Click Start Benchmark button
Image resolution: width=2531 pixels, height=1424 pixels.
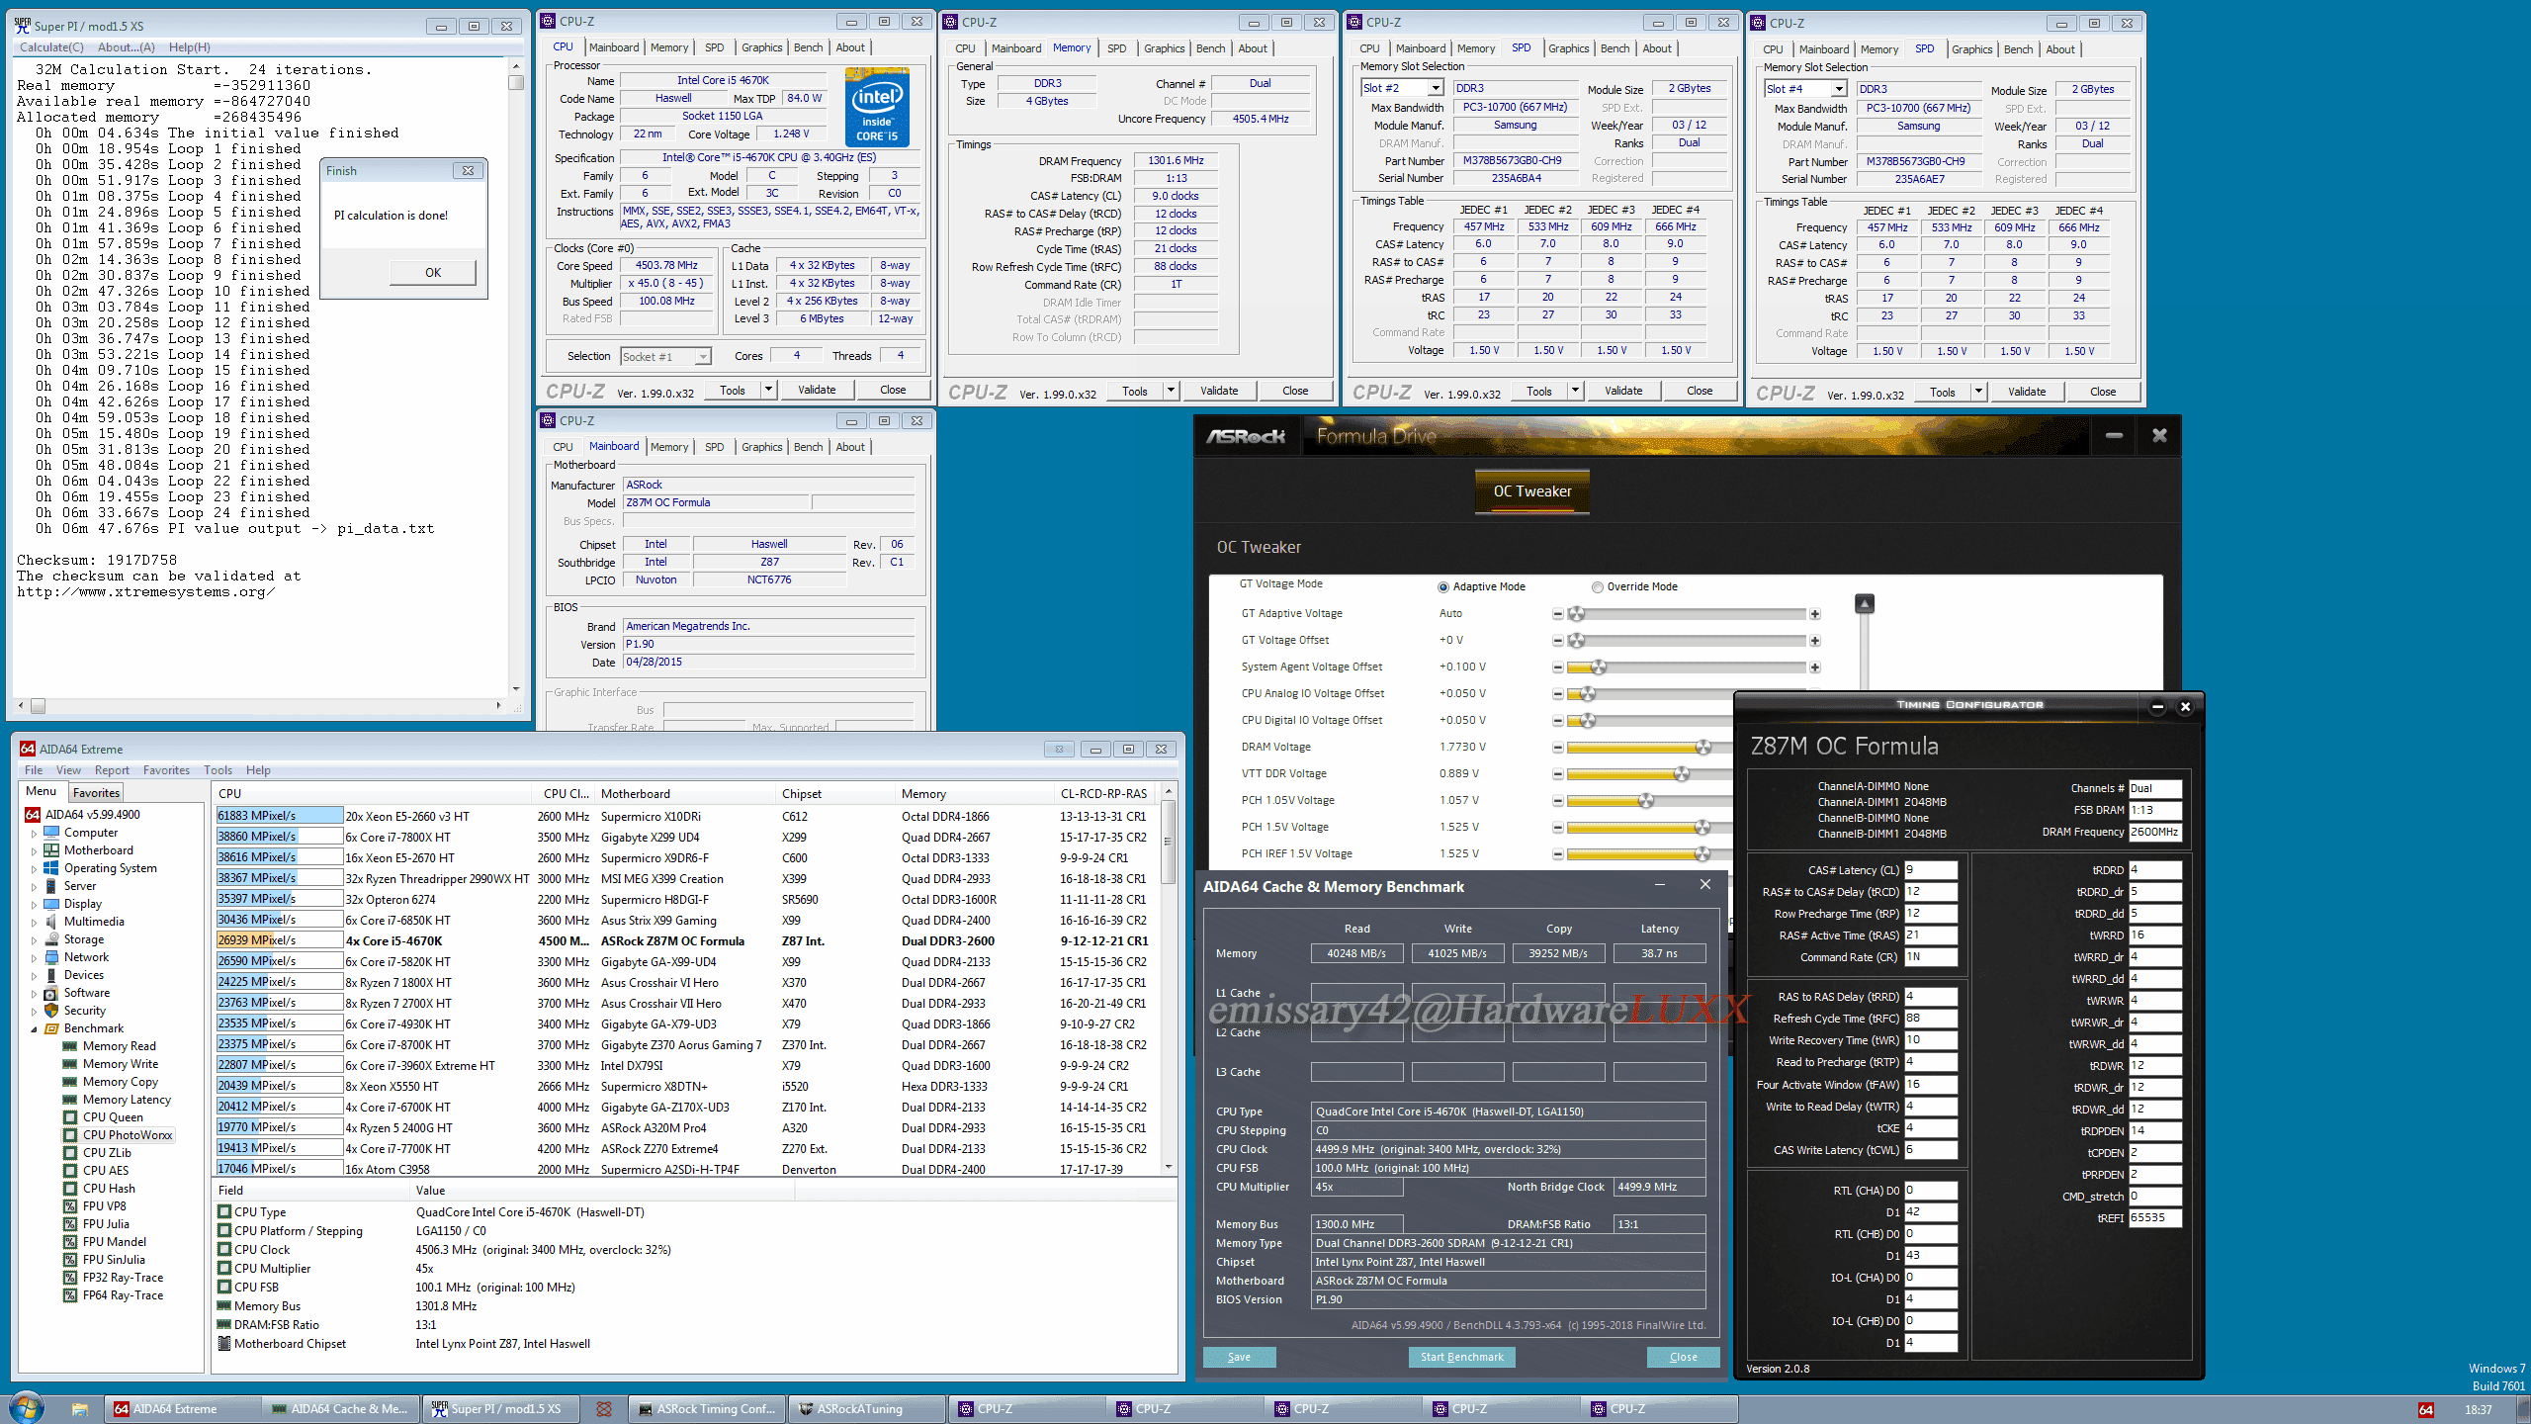1461,1357
